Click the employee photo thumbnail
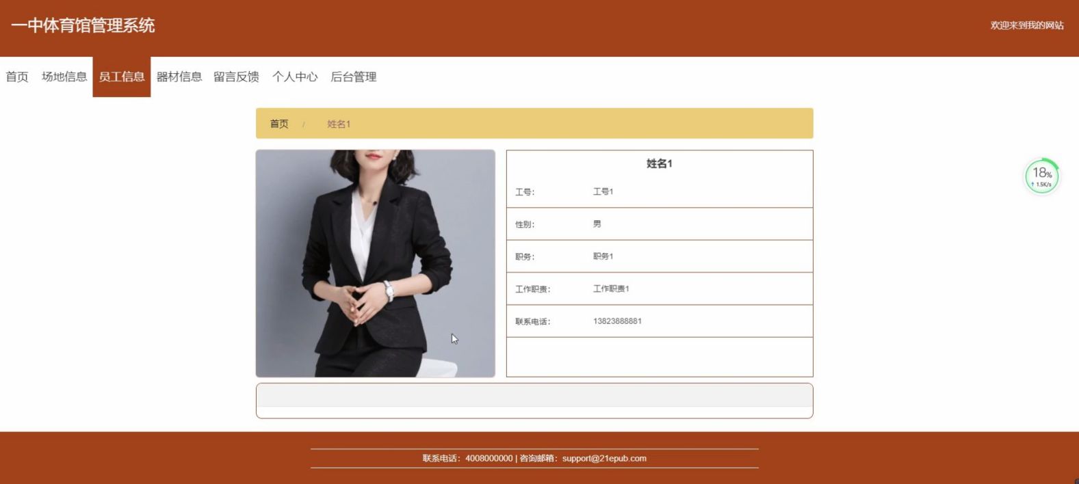Image resolution: width=1079 pixels, height=484 pixels. click(x=376, y=263)
